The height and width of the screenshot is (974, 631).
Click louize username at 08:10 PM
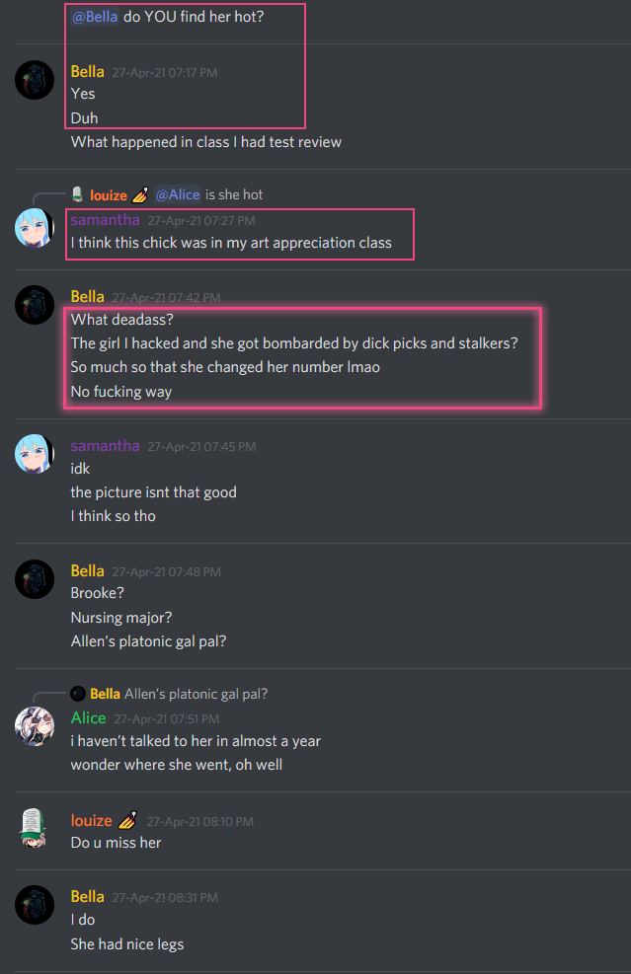(x=92, y=821)
